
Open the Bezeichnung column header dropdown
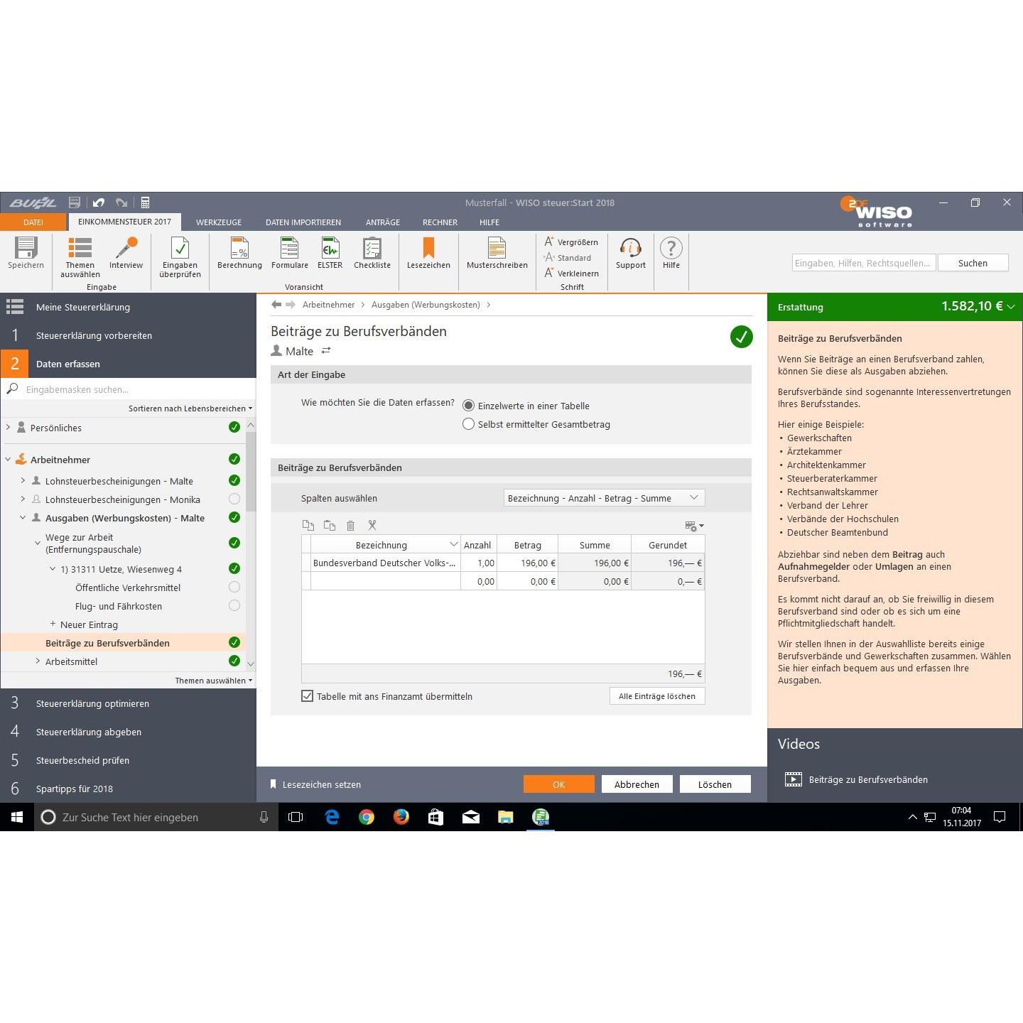(x=453, y=545)
